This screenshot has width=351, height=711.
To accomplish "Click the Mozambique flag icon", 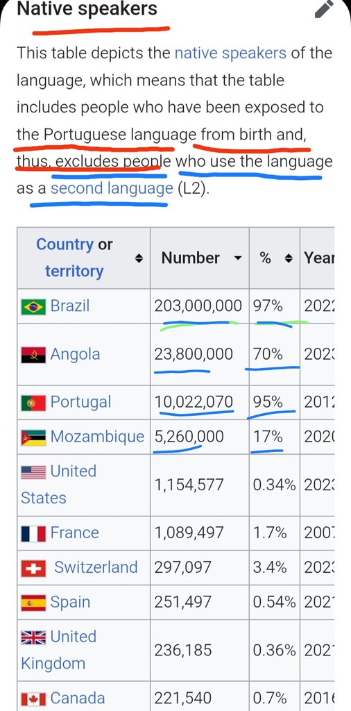I will coord(33,437).
